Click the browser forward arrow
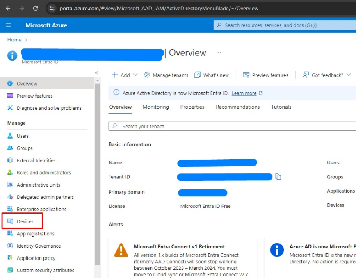This screenshot has width=356, height=278. click(x=22, y=8)
